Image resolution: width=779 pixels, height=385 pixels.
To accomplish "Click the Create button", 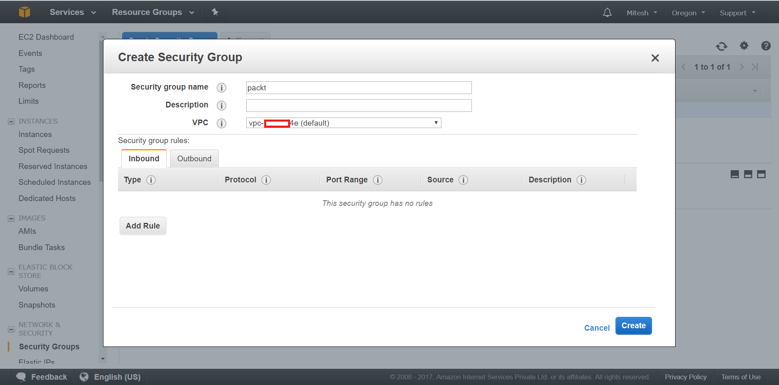I will 633,326.
